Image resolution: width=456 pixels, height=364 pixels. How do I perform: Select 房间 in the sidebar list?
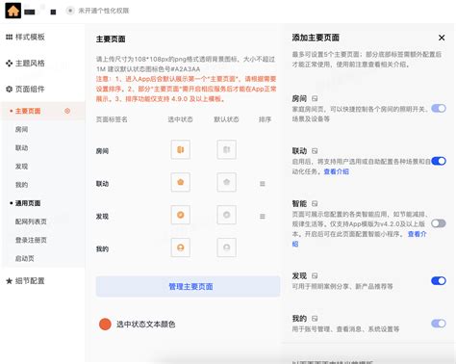click(21, 129)
